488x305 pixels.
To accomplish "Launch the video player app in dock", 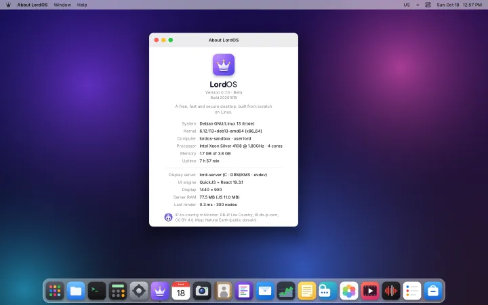I will (370, 291).
